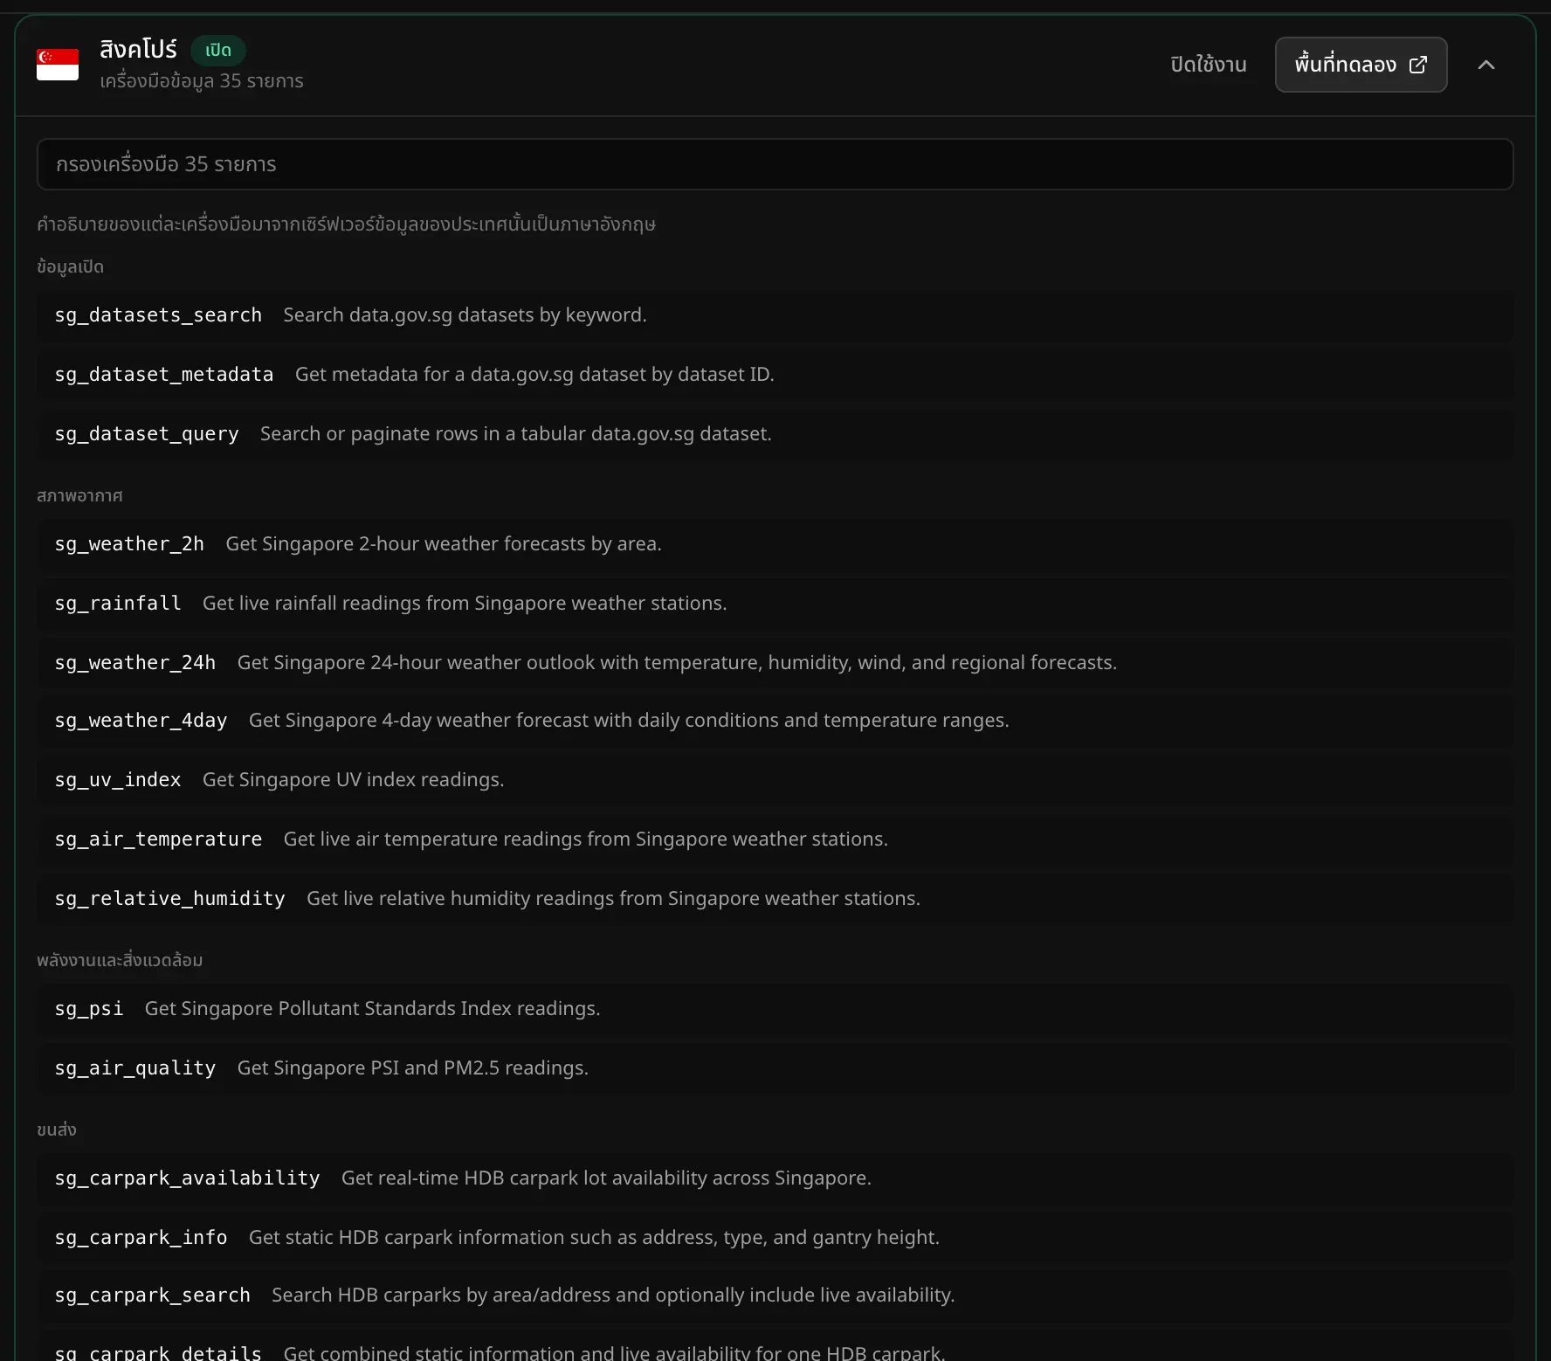
Task: Select the sg_air_temperature tool row
Action: coord(775,839)
